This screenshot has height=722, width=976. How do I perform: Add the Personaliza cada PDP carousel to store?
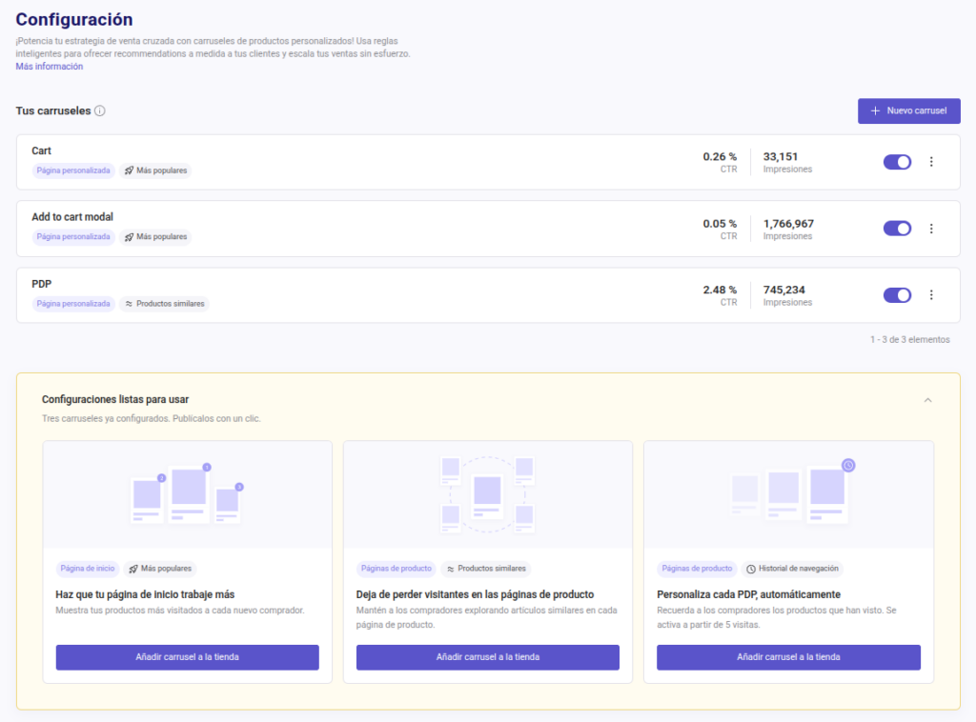[788, 657]
